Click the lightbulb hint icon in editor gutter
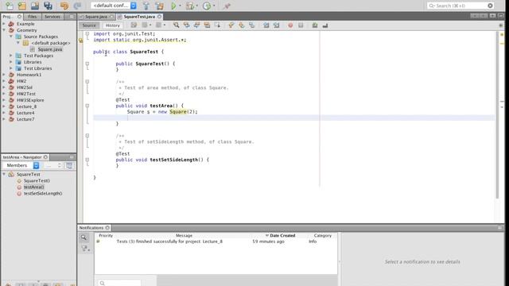 (x=81, y=41)
